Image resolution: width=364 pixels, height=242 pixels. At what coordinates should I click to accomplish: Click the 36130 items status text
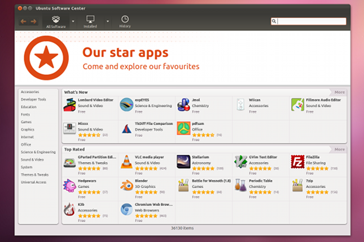click(182, 228)
